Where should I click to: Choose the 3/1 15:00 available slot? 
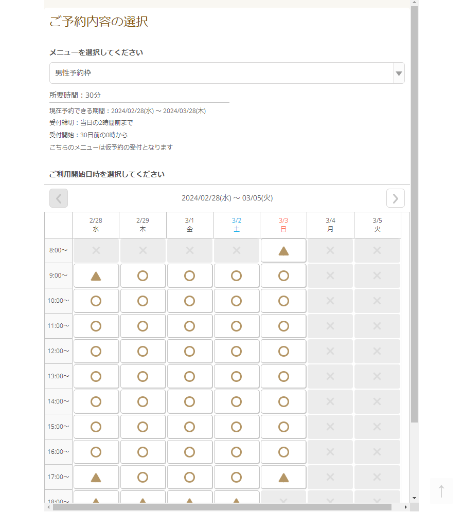[x=189, y=427]
